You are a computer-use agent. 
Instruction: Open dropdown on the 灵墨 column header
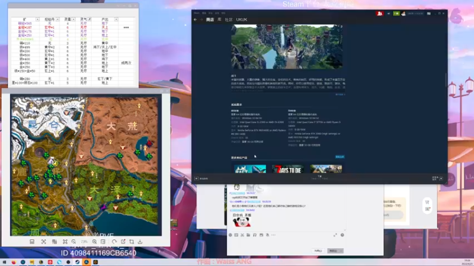[x=73, y=20]
